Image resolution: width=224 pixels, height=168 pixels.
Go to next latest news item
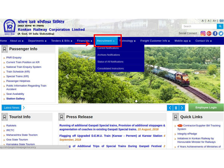(x=182, y=108)
